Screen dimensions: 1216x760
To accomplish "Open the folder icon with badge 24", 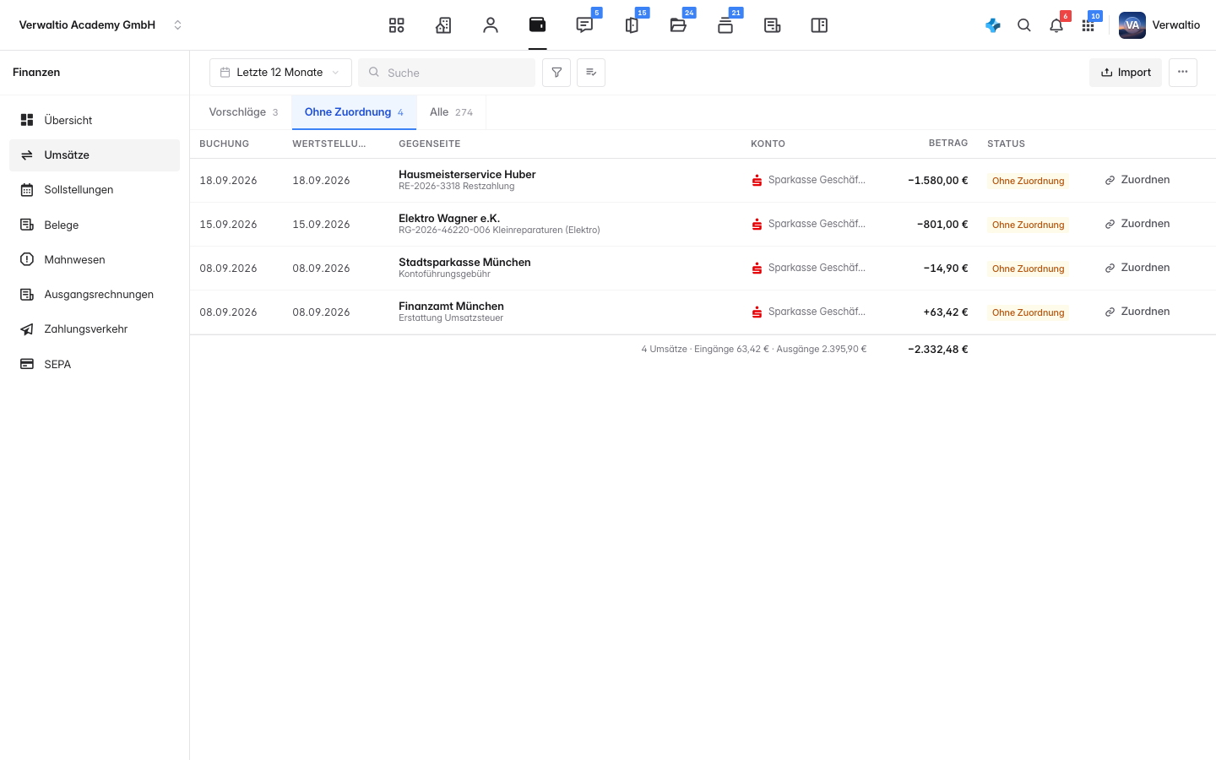I will click(678, 25).
